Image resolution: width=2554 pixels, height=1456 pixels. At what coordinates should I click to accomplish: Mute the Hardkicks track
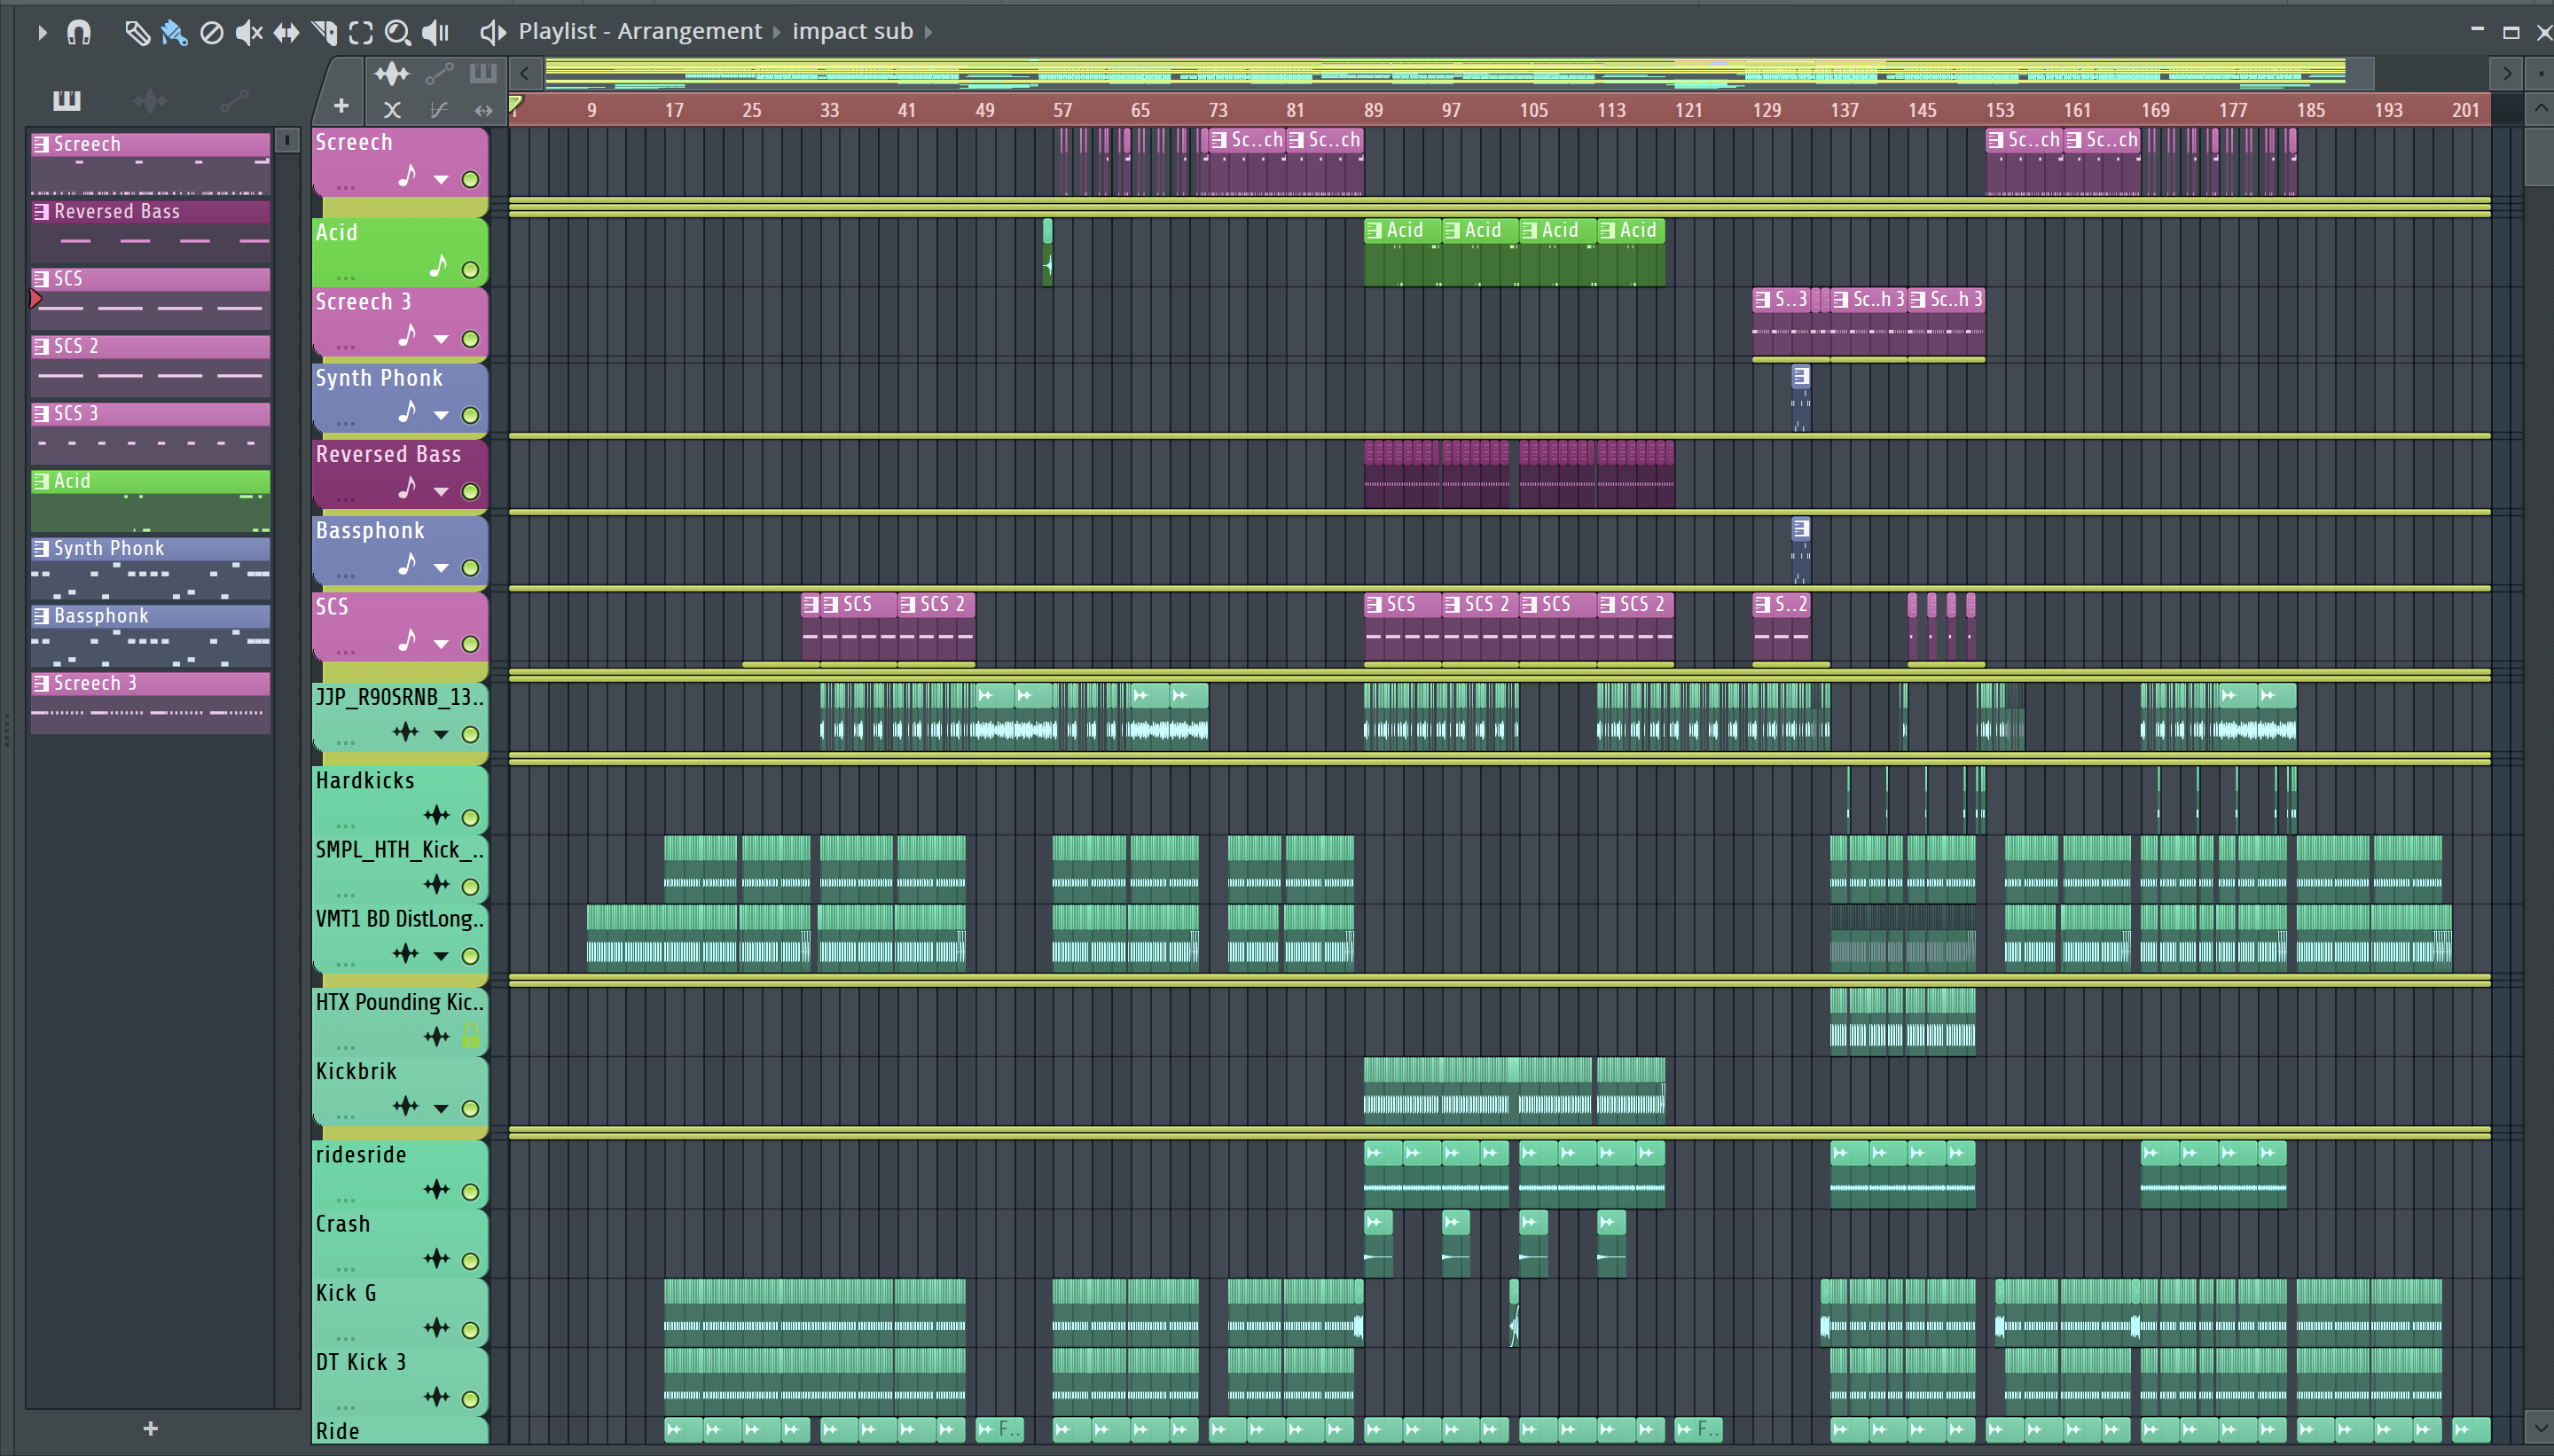pyautogui.click(x=470, y=817)
